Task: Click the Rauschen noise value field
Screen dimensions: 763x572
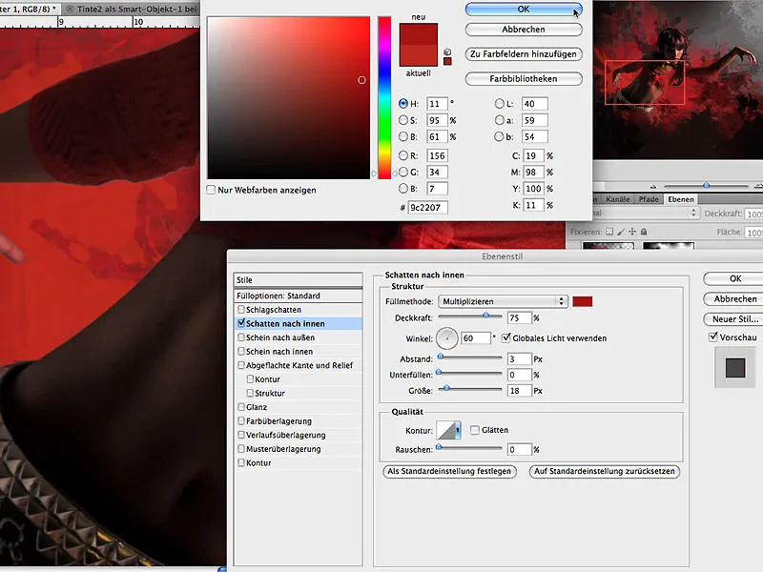Action: [519, 449]
